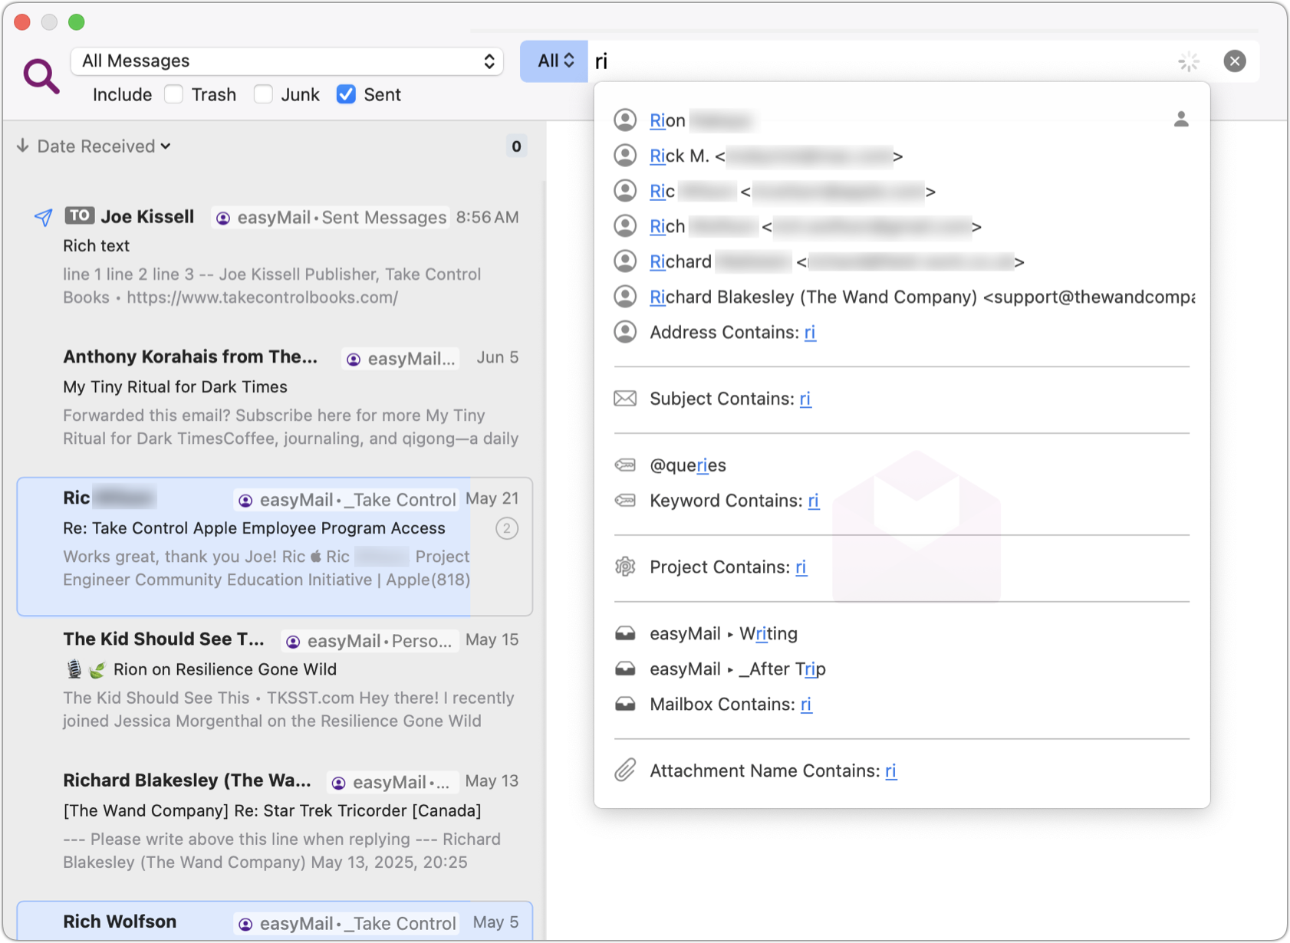Open the conversation count badge showing 2
Image resolution: width=1290 pixels, height=943 pixels.
click(507, 528)
